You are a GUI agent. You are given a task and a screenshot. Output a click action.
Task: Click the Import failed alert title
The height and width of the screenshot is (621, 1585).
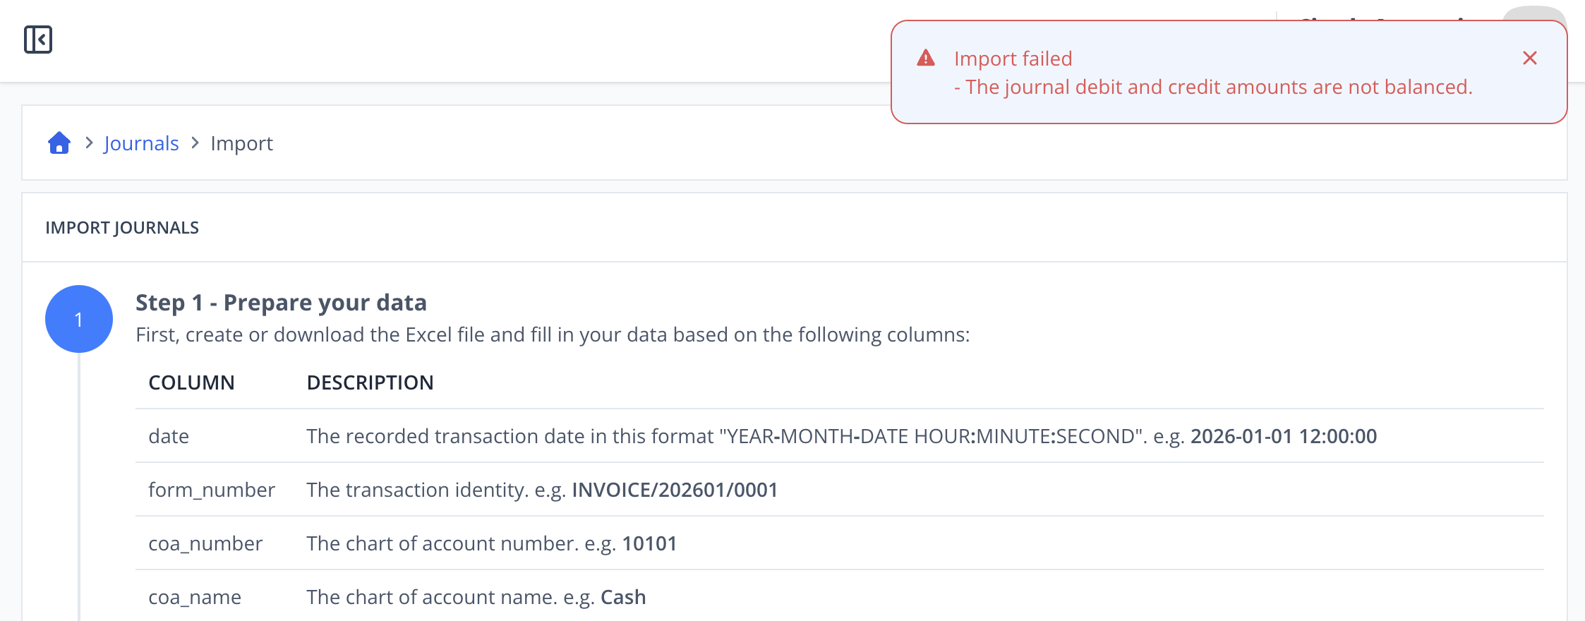coord(1013,59)
